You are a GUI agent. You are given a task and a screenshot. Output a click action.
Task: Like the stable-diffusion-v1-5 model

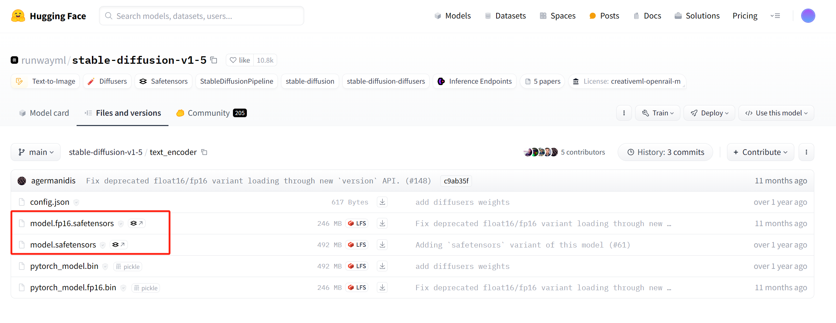click(x=240, y=60)
